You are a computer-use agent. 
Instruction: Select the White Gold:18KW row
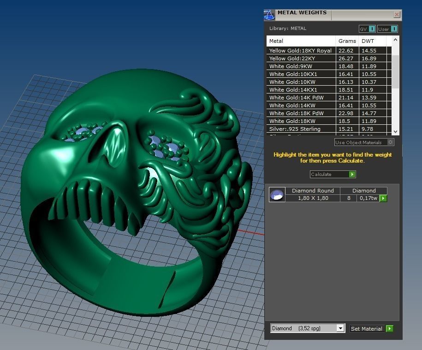pyautogui.click(x=329, y=121)
